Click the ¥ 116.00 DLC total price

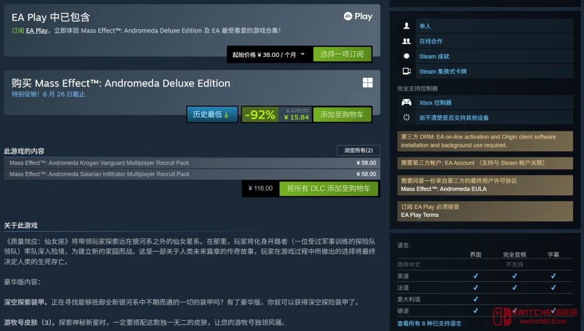(260, 188)
